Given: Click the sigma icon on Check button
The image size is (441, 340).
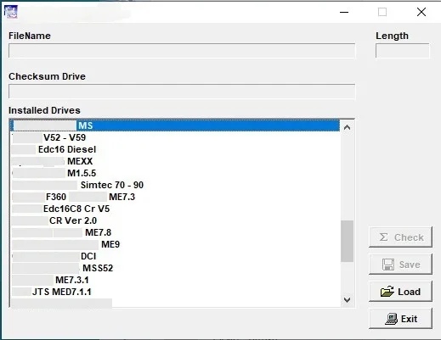Looking at the screenshot, I should [383, 237].
